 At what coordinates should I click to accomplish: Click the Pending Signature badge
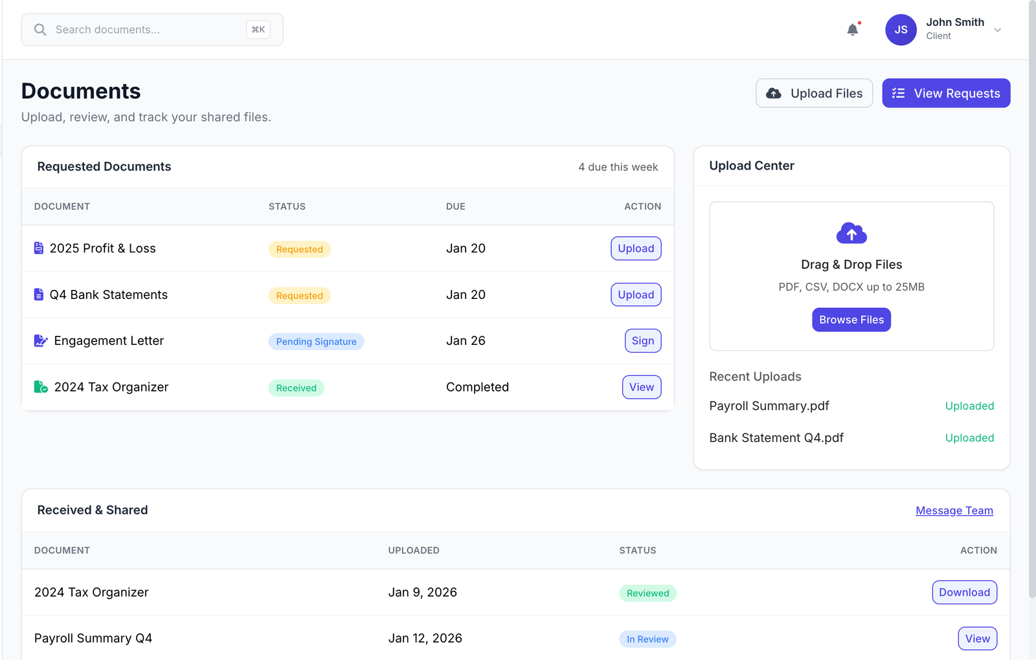(316, 341)
